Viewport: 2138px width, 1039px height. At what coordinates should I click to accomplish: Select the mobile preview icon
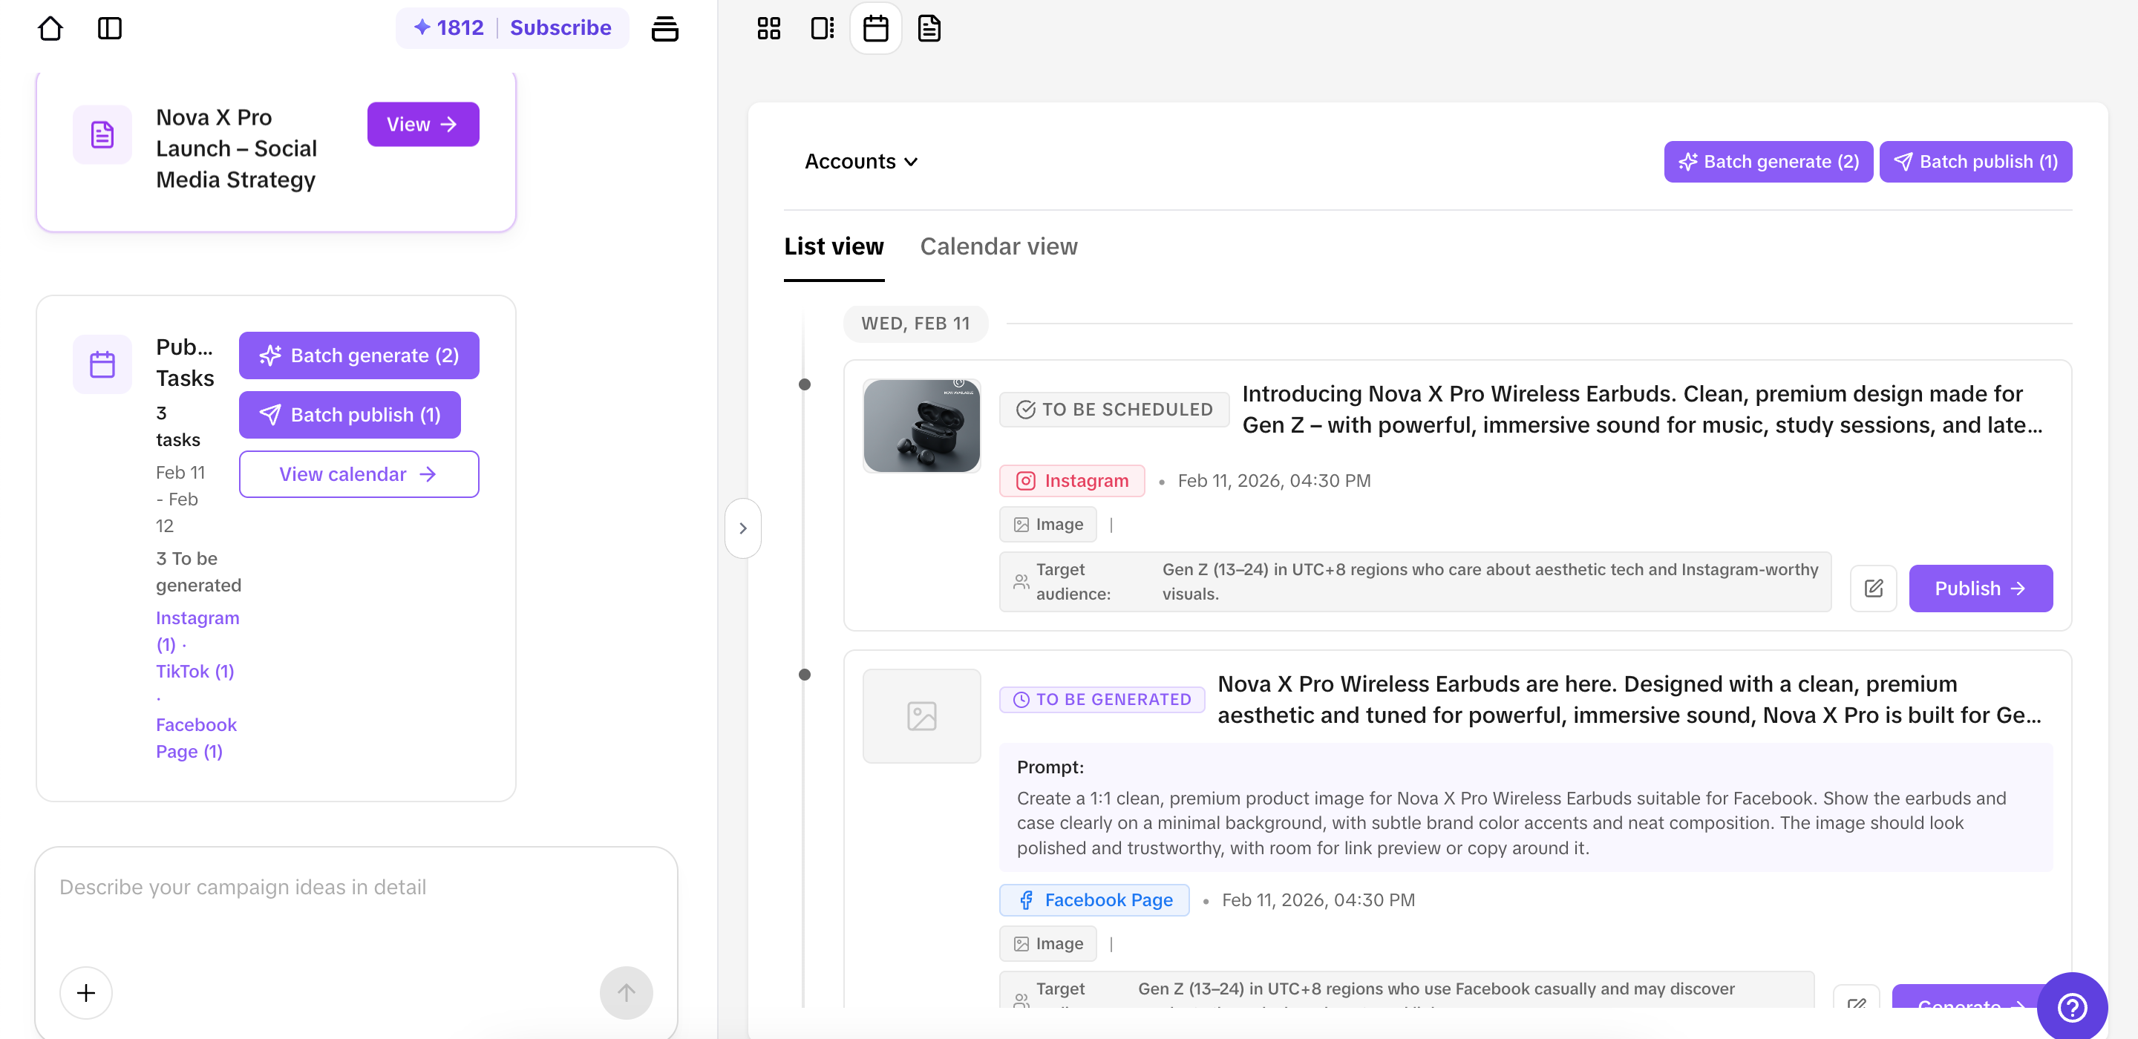(823, 28)
